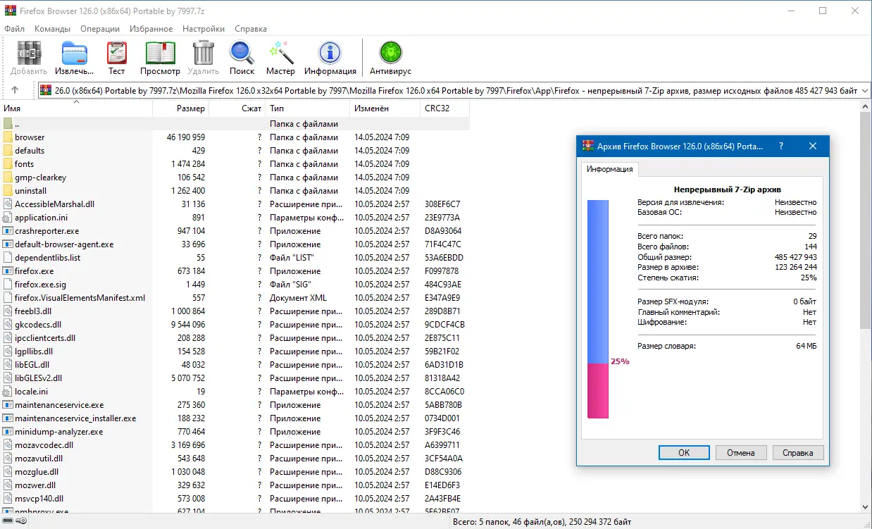Viewport: 872px width, 529px height.
Task: Select the Информация tab in dialog
Action: click(610, 169)
